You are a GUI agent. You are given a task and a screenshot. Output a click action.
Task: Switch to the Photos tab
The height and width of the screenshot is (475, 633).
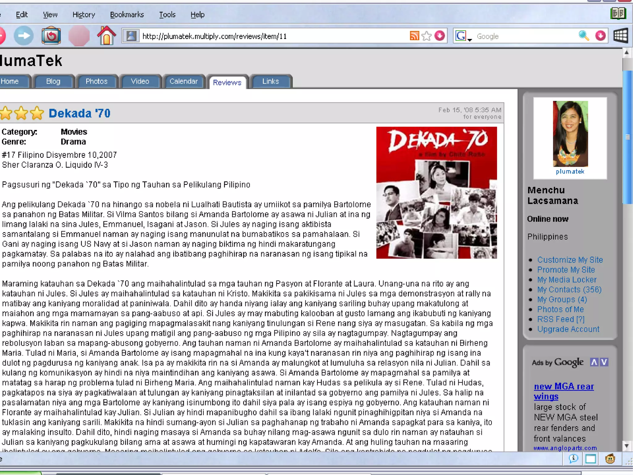click(x=96, y=81)
